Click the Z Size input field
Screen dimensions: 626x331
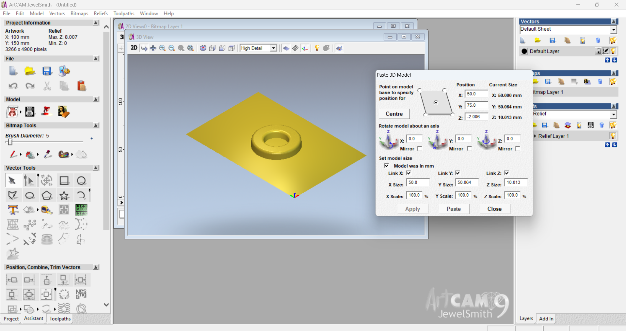coord(516,183)
